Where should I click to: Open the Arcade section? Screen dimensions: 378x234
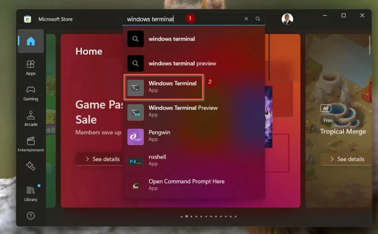[x=31, y=119]
